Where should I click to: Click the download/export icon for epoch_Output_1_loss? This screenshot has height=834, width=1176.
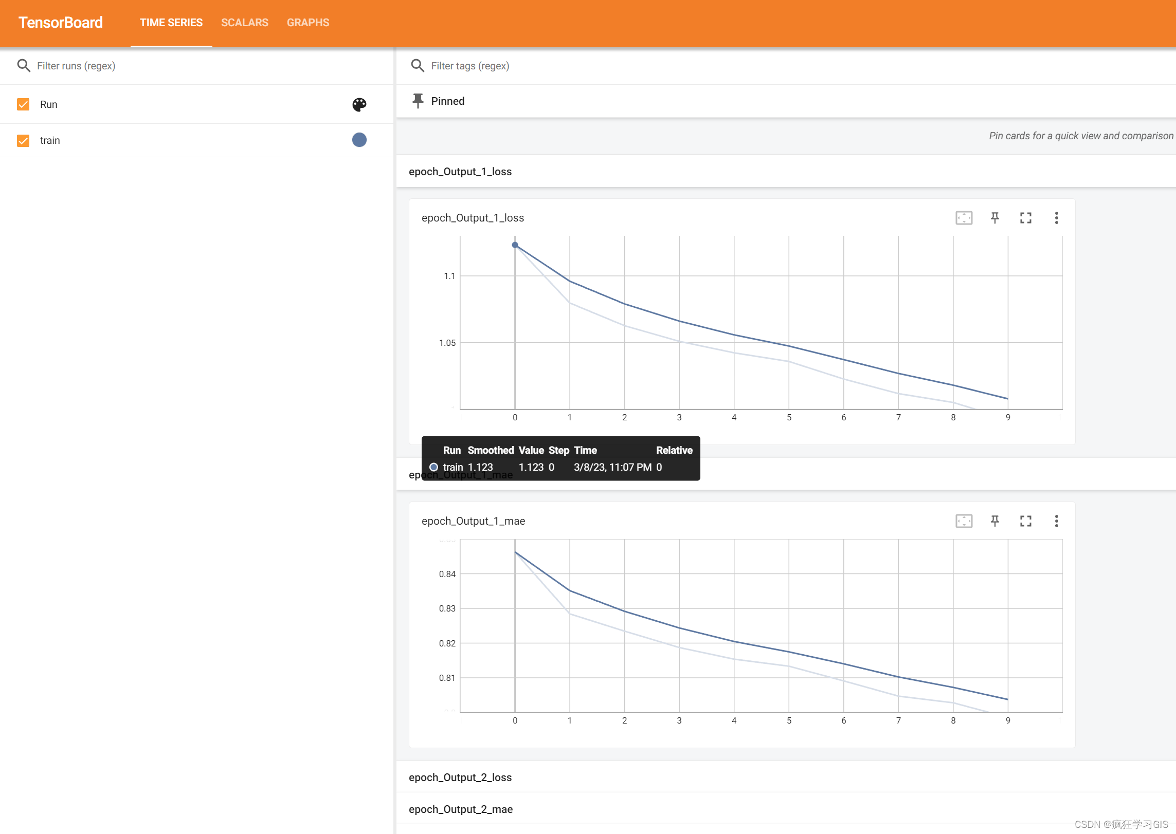1057,217
